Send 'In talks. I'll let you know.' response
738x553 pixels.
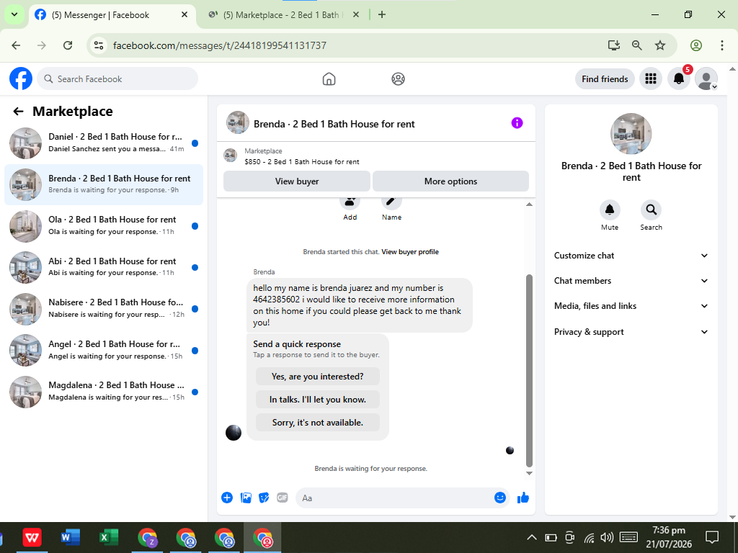318,399
